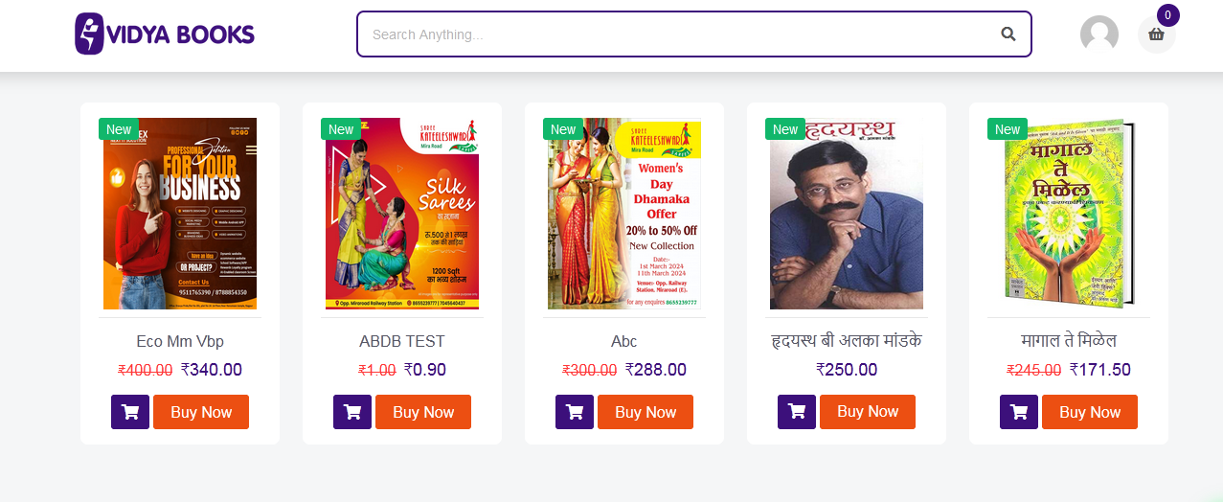Image resolution: width=1223 pixels, height=502 pixels.
Task: Open the Eco Mm Vbp product image
Action: coord(180,214)
